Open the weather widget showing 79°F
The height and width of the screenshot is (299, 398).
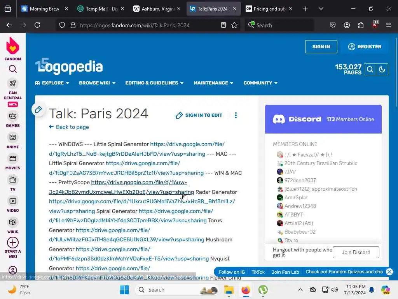(19, 290)
